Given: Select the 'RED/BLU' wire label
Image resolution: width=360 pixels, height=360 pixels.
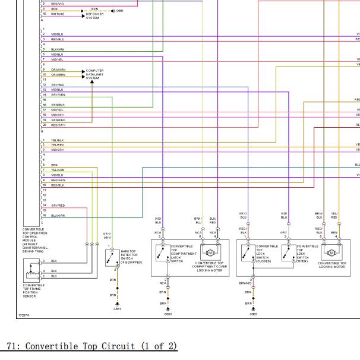Looking at the screenshot, I should 58,39.
